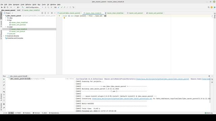The image size is (216, 121).
Task: Switch to maven_sort_pom.bat editor tab
Action: coord(155,13)
